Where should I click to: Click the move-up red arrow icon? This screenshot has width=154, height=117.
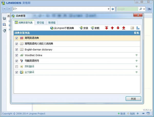pos(112,28)
